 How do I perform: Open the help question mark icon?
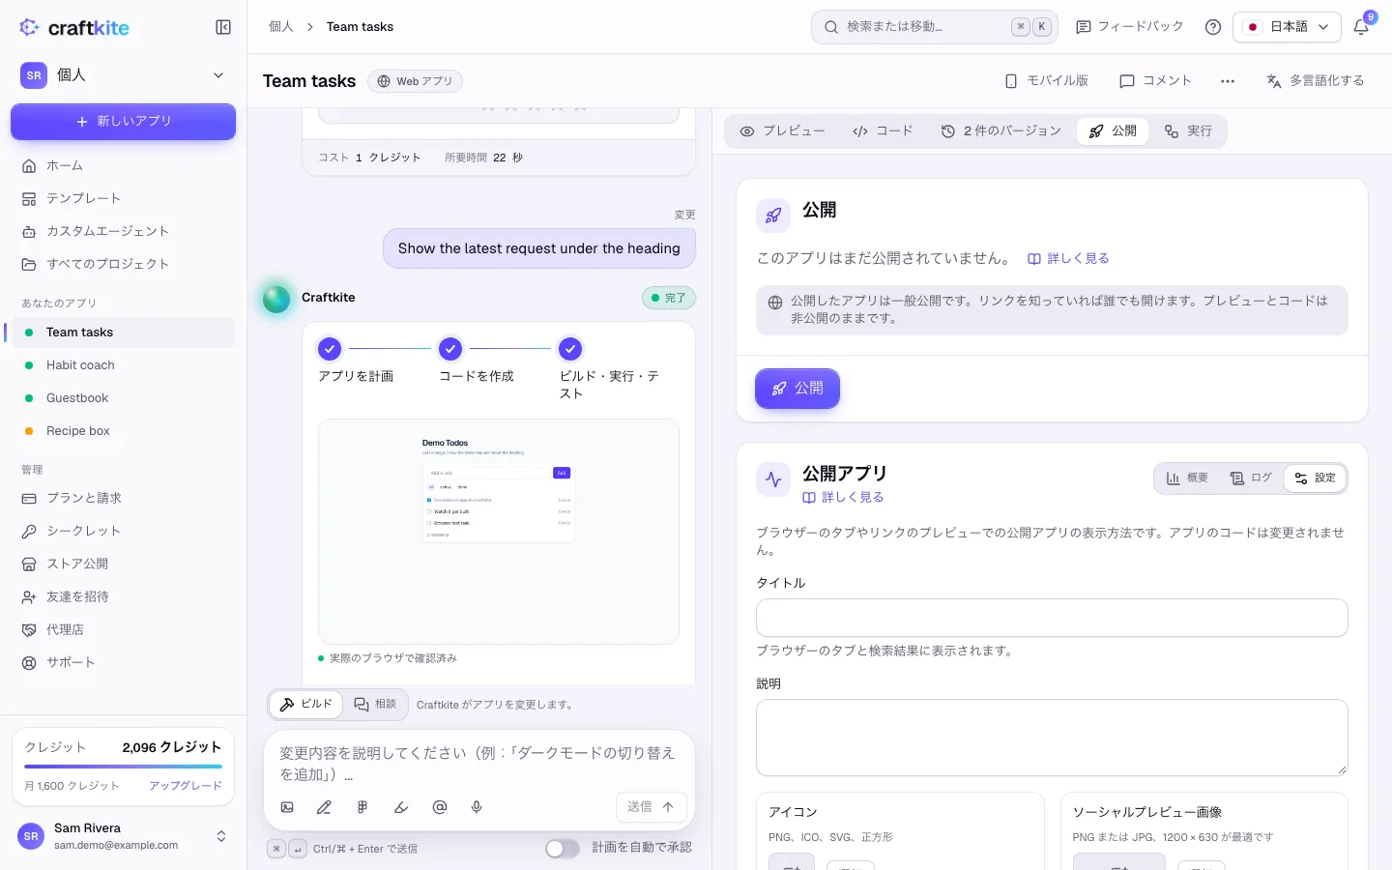[1213, 27]
